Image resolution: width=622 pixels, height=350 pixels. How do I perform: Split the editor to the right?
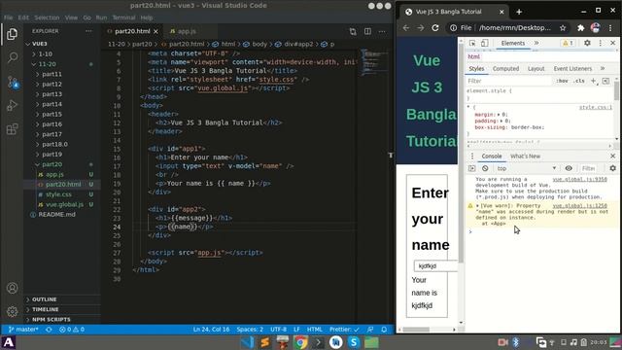tap(367, 31)
